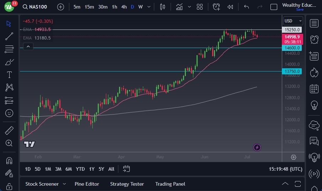Select the arrow cursor tool
The width and height of the screenshot is (322, 191).
[9, 23]
